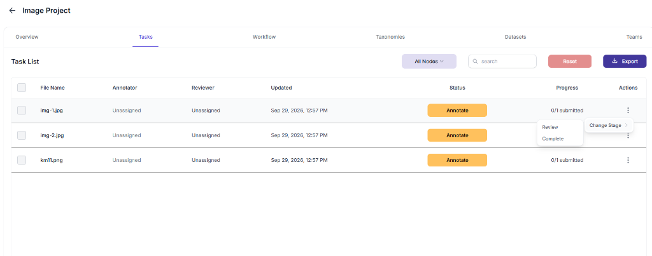Click the Status column header
Image resolution: width=652 pixels, height=256 pixels.
click(x=457, y=88)
